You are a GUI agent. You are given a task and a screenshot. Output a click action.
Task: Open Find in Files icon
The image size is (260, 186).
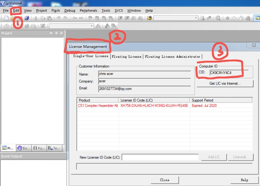(x=149, y=18)
